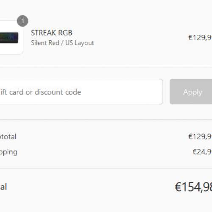Click the Silent Red variant text

click(45, 43)
